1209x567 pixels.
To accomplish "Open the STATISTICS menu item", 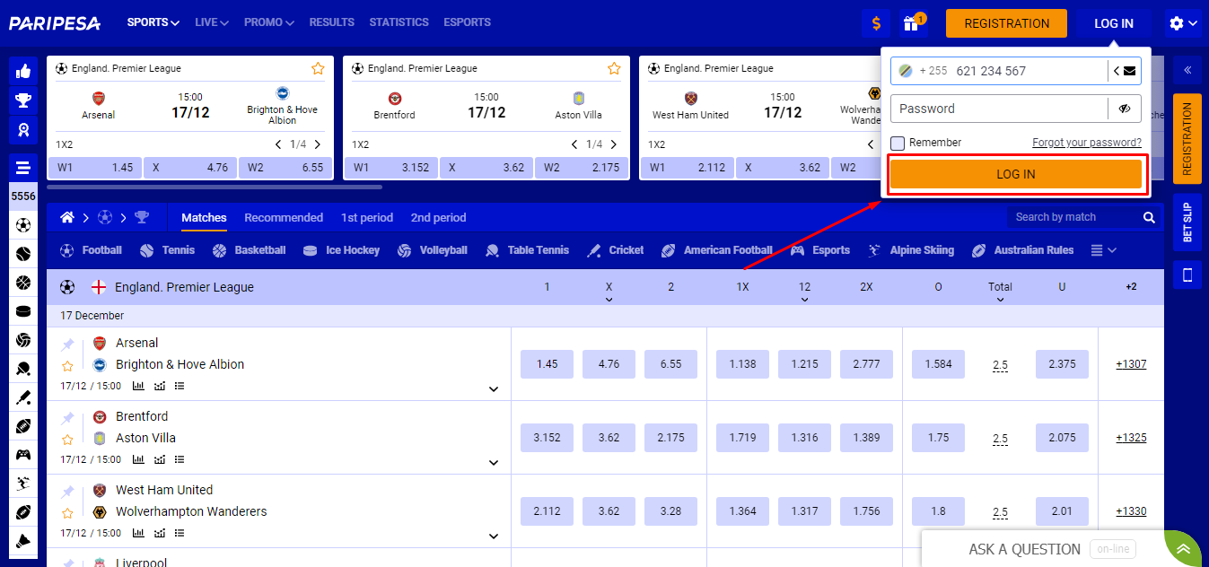I will click(399, 22).
